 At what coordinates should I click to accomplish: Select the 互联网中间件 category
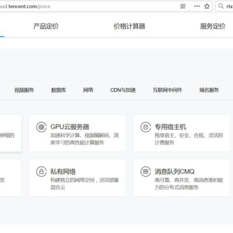coord(167,90)
